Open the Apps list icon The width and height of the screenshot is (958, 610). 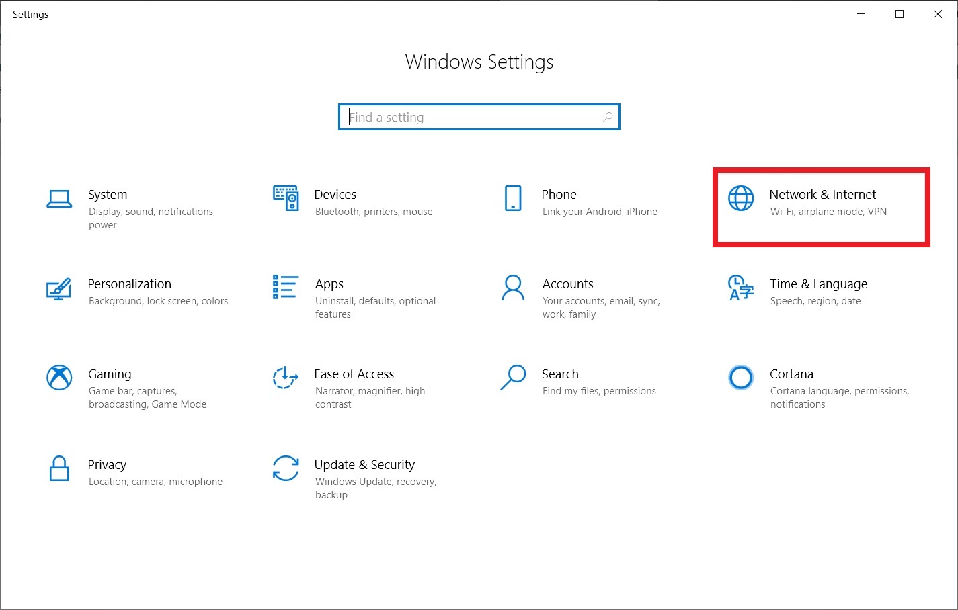(286, 287)
